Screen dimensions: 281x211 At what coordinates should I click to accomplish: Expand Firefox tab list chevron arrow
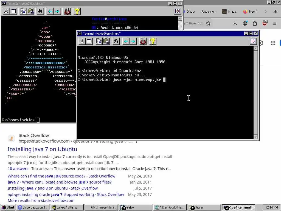click(x=266, y=12)
